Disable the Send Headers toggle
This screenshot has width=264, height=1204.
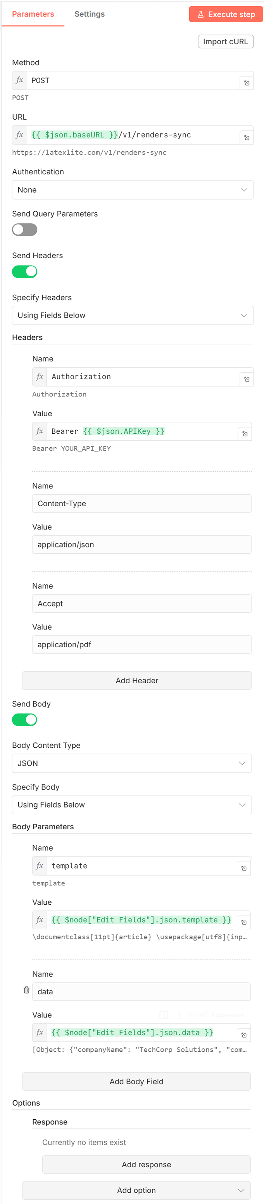click(24, 271)
